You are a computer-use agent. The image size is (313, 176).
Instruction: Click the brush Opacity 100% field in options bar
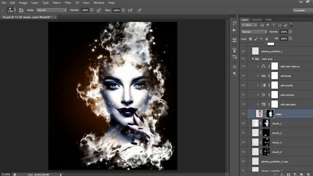85,10
